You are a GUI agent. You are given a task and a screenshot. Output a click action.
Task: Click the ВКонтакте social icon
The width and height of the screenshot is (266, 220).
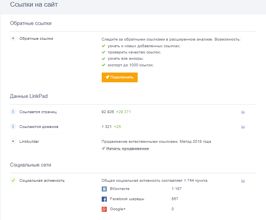pyautogui.click(x=104, y=189)
